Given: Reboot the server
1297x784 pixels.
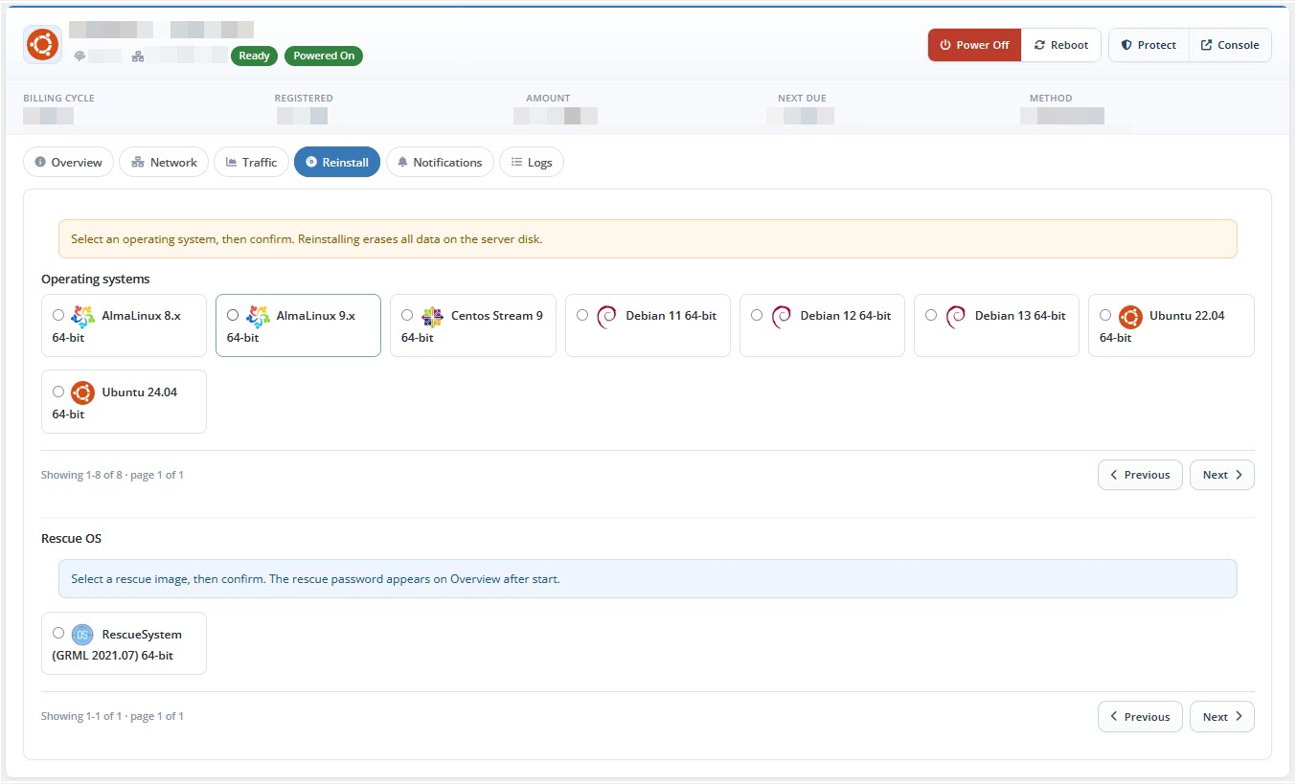Looking at the screenshot, I should point(1061,45).
